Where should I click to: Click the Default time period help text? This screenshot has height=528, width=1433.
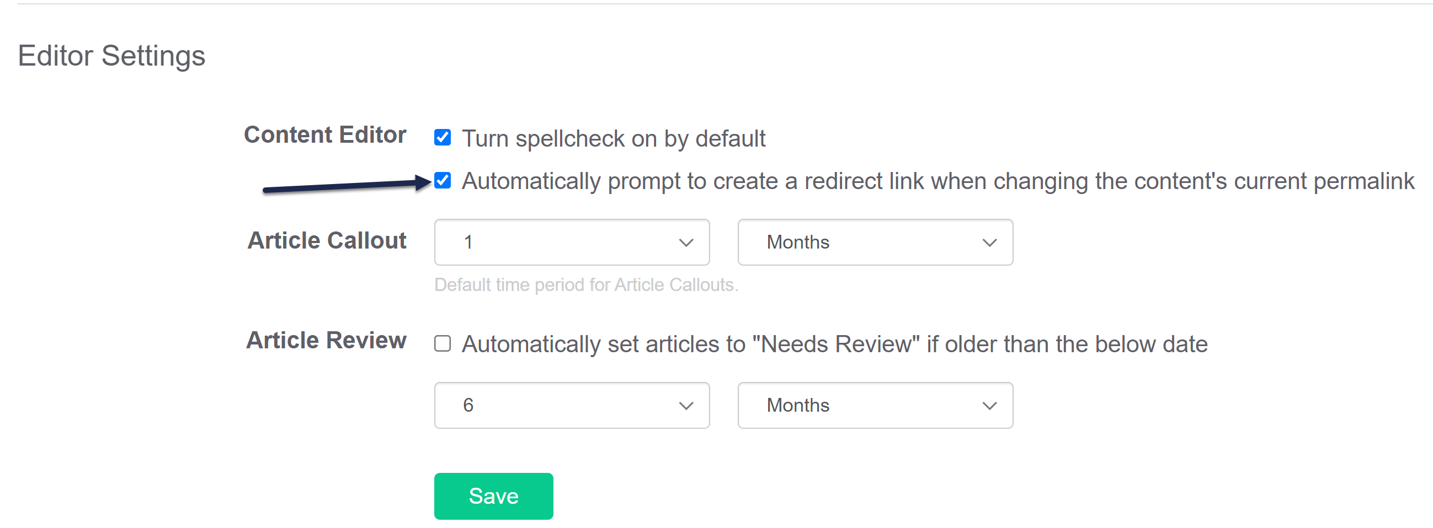coord(586,284)
